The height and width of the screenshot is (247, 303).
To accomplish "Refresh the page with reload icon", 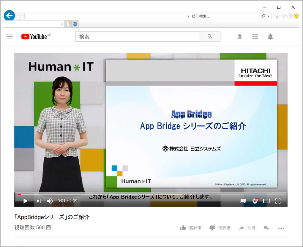I will coord(194,16).
